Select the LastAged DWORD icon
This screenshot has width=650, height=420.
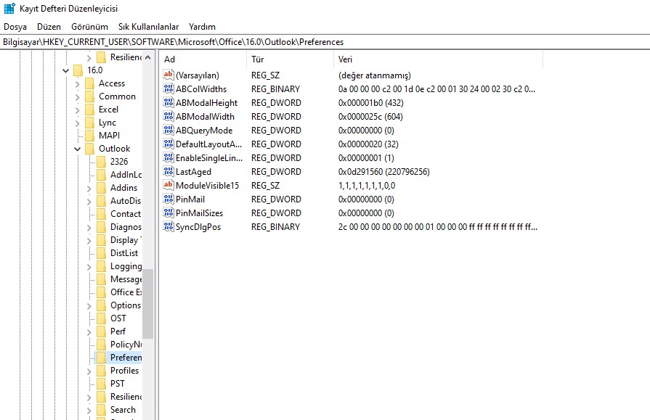coord(168,172)
